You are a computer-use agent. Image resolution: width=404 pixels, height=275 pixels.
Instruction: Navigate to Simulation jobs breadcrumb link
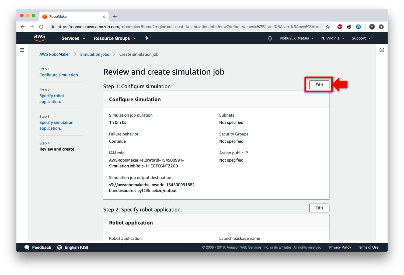click(x=94, y=54)
